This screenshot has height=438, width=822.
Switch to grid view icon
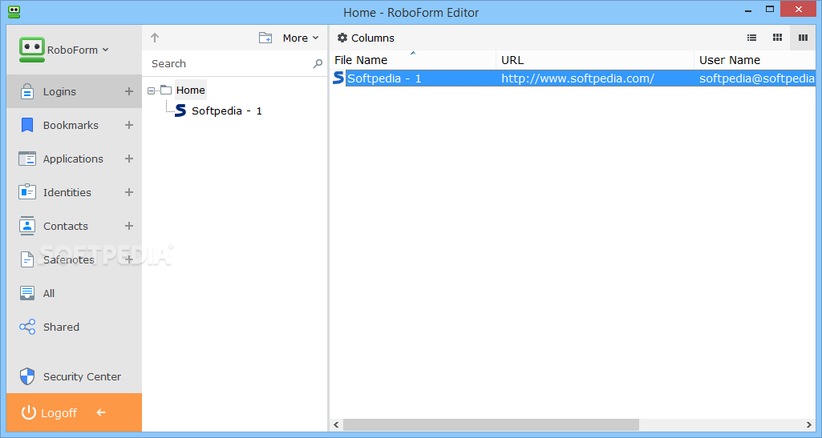point(777,38)
